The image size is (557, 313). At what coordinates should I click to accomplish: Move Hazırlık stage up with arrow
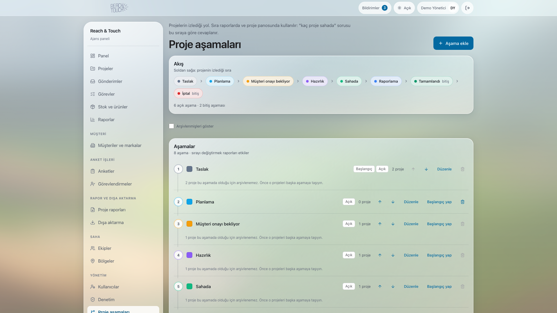(380, 255)
